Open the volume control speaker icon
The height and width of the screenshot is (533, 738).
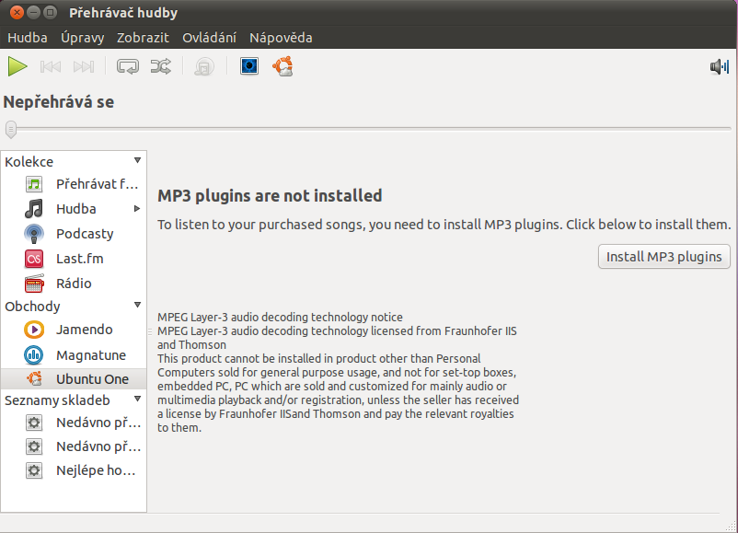point(720,67)
